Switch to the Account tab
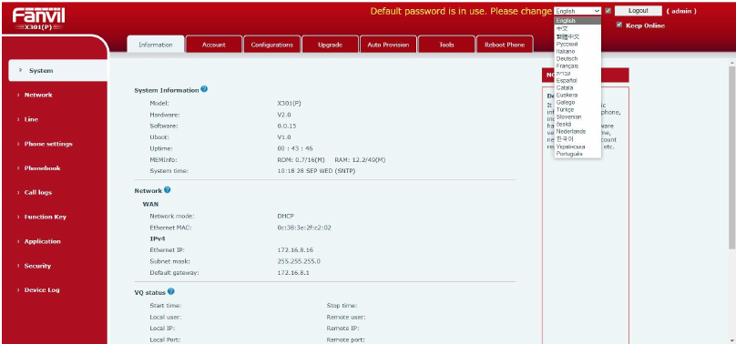Image resolution: width=736 pixels, height=344 pixels. [214, 45]
